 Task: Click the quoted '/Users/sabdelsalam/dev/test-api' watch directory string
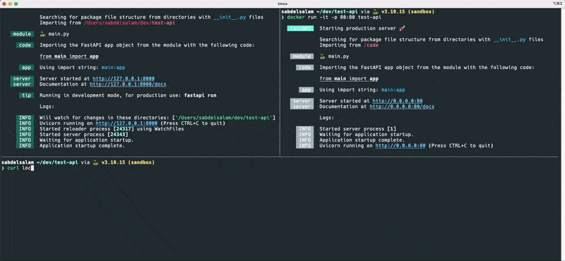click(225, 118)
